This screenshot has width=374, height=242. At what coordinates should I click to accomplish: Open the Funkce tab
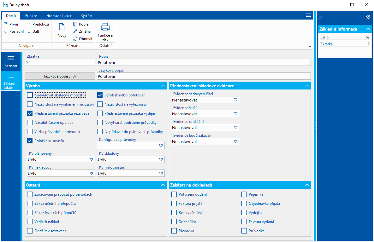coord(31,16)
